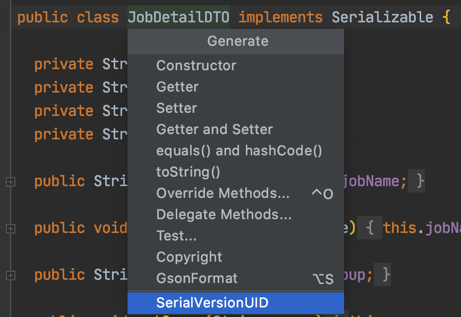Viewport: 461px width, 317px height.
Task: Place cursor on the implements keyword
Action: (280, 18)
